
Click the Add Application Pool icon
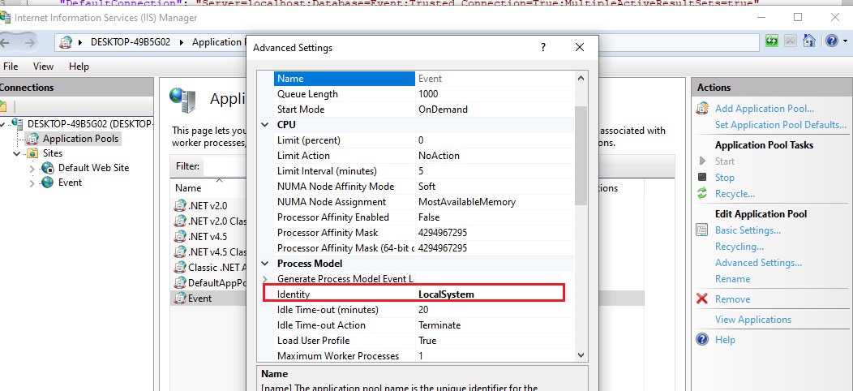click(702, 109)
